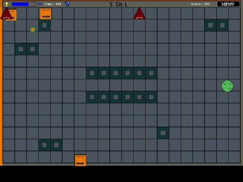This screenshot has width=243, height=182.
Task: Click the rightmost teal block in top-right pair
Action: tap(223, 25)
